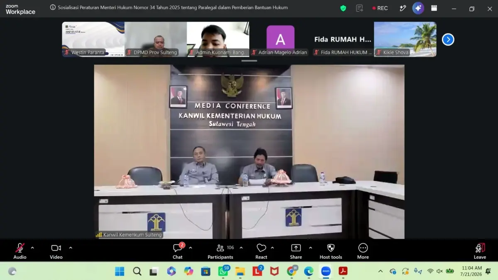
Task: Open Google Chrome from the taskbar
Action: click(292, 271)
